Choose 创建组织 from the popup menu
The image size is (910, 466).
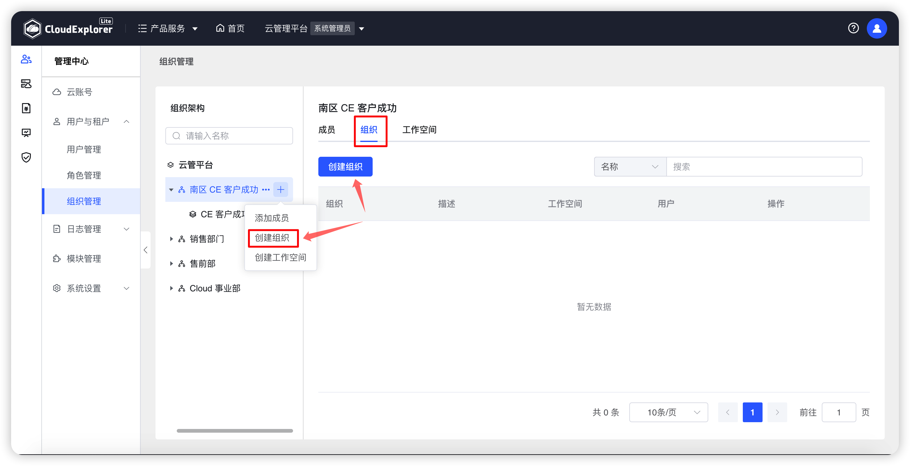[x=272, y=238]
